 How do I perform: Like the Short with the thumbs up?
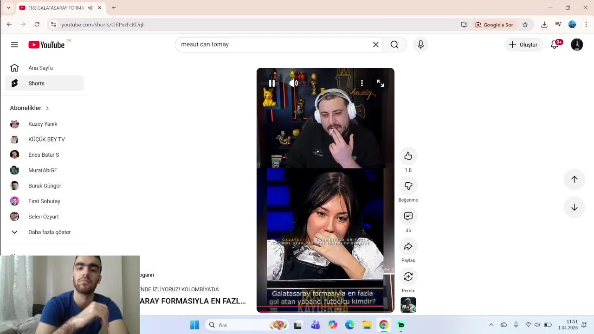(x=408, y=156)
